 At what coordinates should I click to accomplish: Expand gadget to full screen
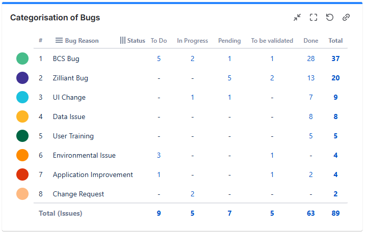pyautogui.click(x=313, y=17)
